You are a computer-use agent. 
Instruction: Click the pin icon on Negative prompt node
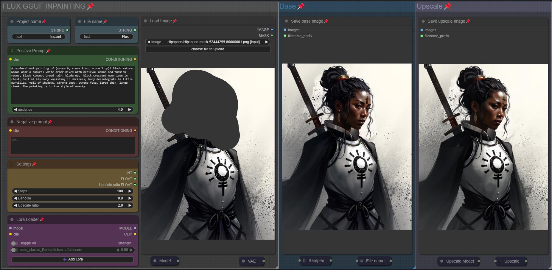[50, 122]
